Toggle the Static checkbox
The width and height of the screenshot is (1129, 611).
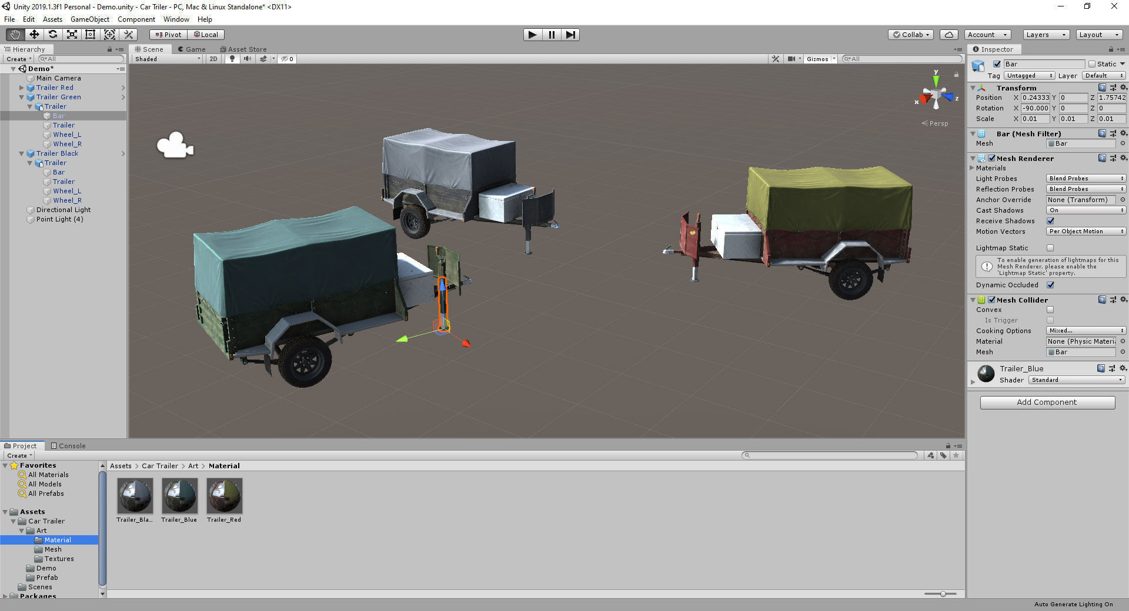(1092, 64)
